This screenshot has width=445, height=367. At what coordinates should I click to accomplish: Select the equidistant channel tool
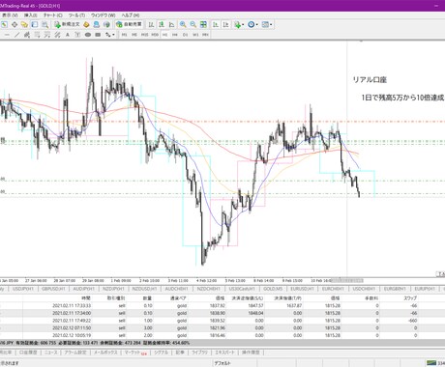pyautogui.click(x=27, y=35)
